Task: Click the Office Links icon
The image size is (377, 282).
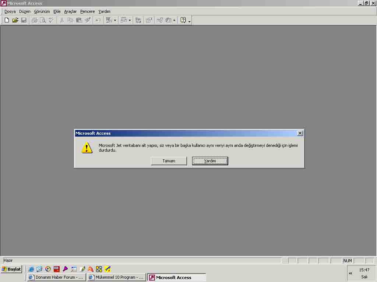Action: 109,21
